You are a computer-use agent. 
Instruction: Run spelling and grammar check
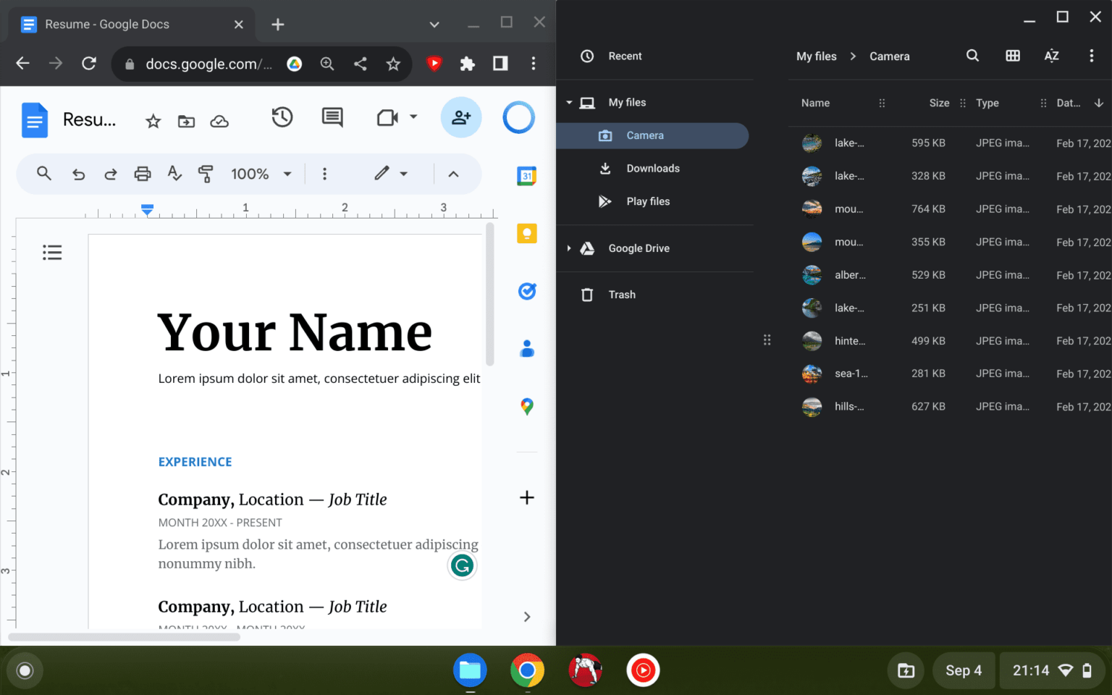174,174
